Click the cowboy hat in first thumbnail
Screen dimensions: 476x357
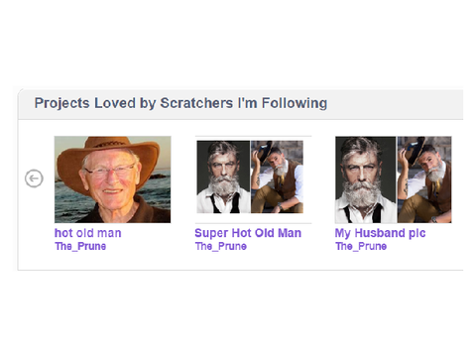[x=107, y=156]
